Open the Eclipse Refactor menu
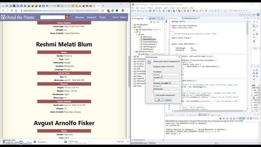This screenshot has height=147, width=261. pyautogui.click(x=150, y=8)
